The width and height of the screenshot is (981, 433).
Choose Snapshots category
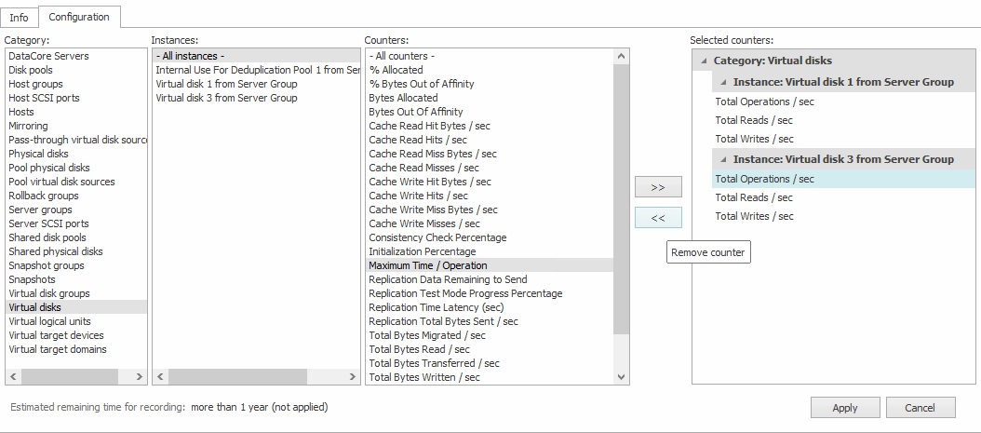pos(32,279)
